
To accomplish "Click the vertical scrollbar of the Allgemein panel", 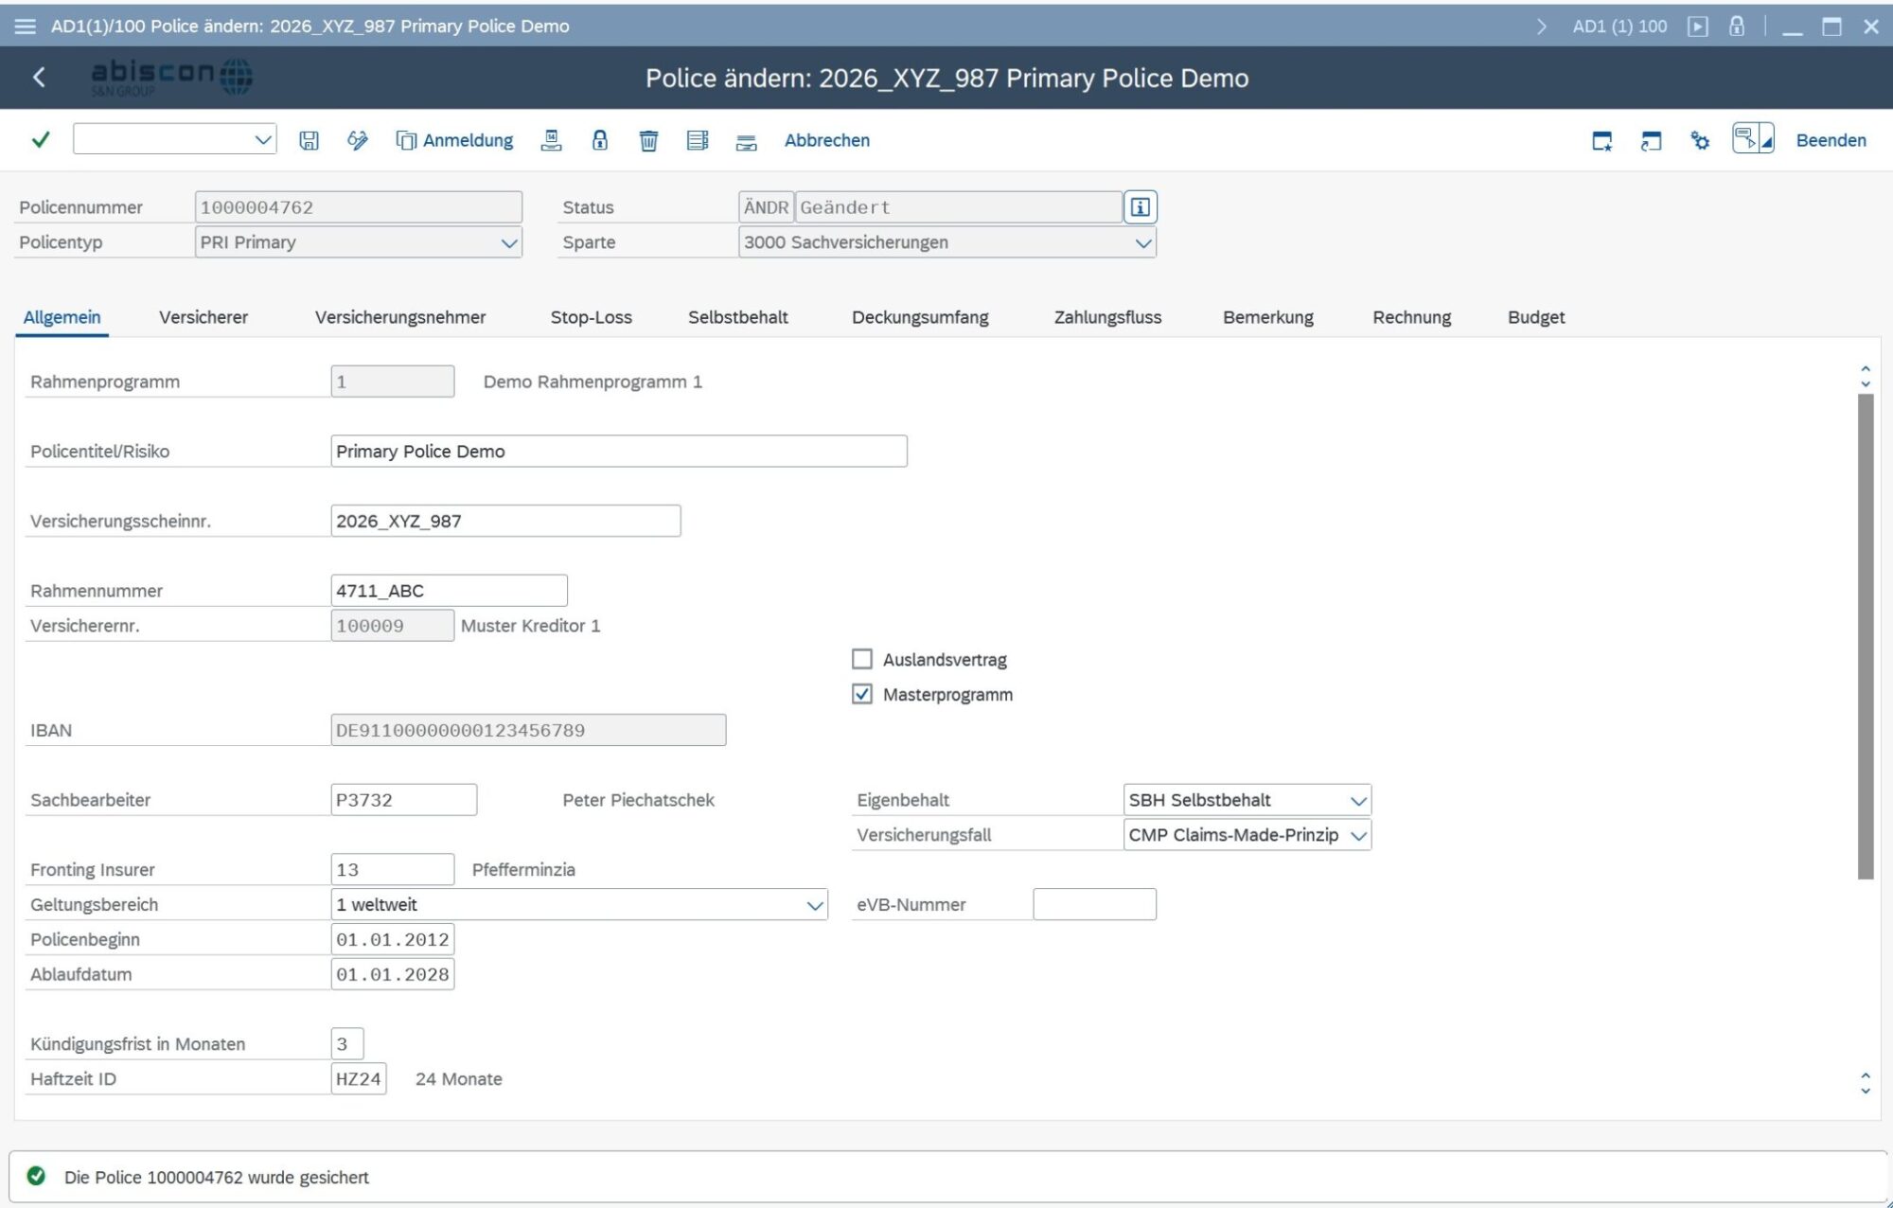I will click(1865, 634).
